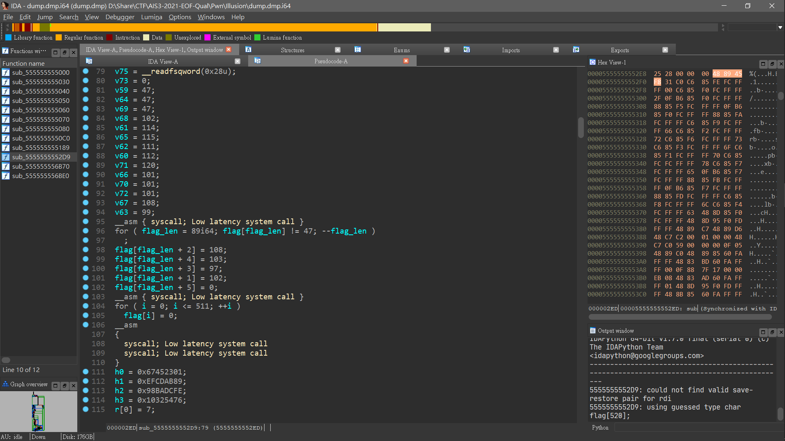Float the Graph overview panel
Viewport: 785px width, 441px height.
pyautogui.click(x=65, y=385)
